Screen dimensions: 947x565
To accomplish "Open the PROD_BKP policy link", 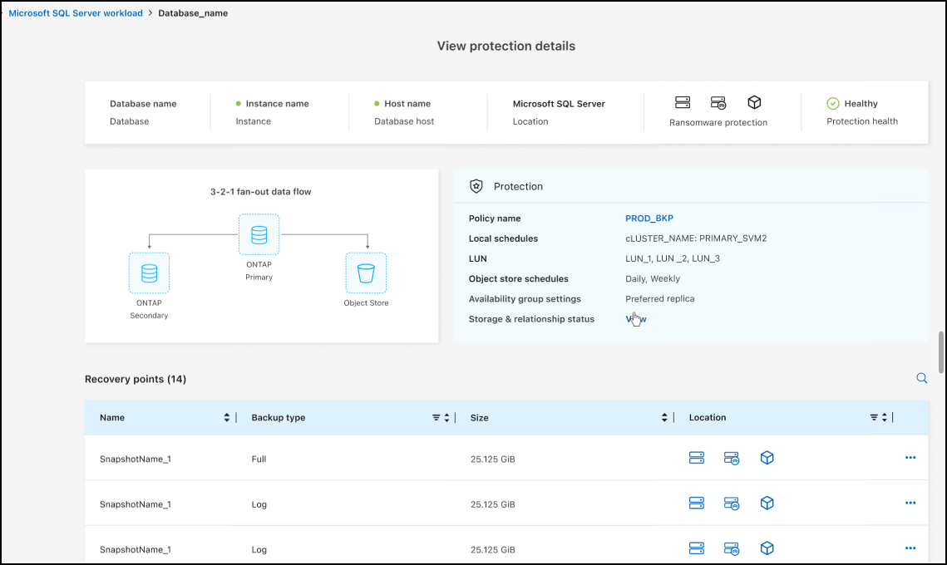I will (x=649, y=218).
